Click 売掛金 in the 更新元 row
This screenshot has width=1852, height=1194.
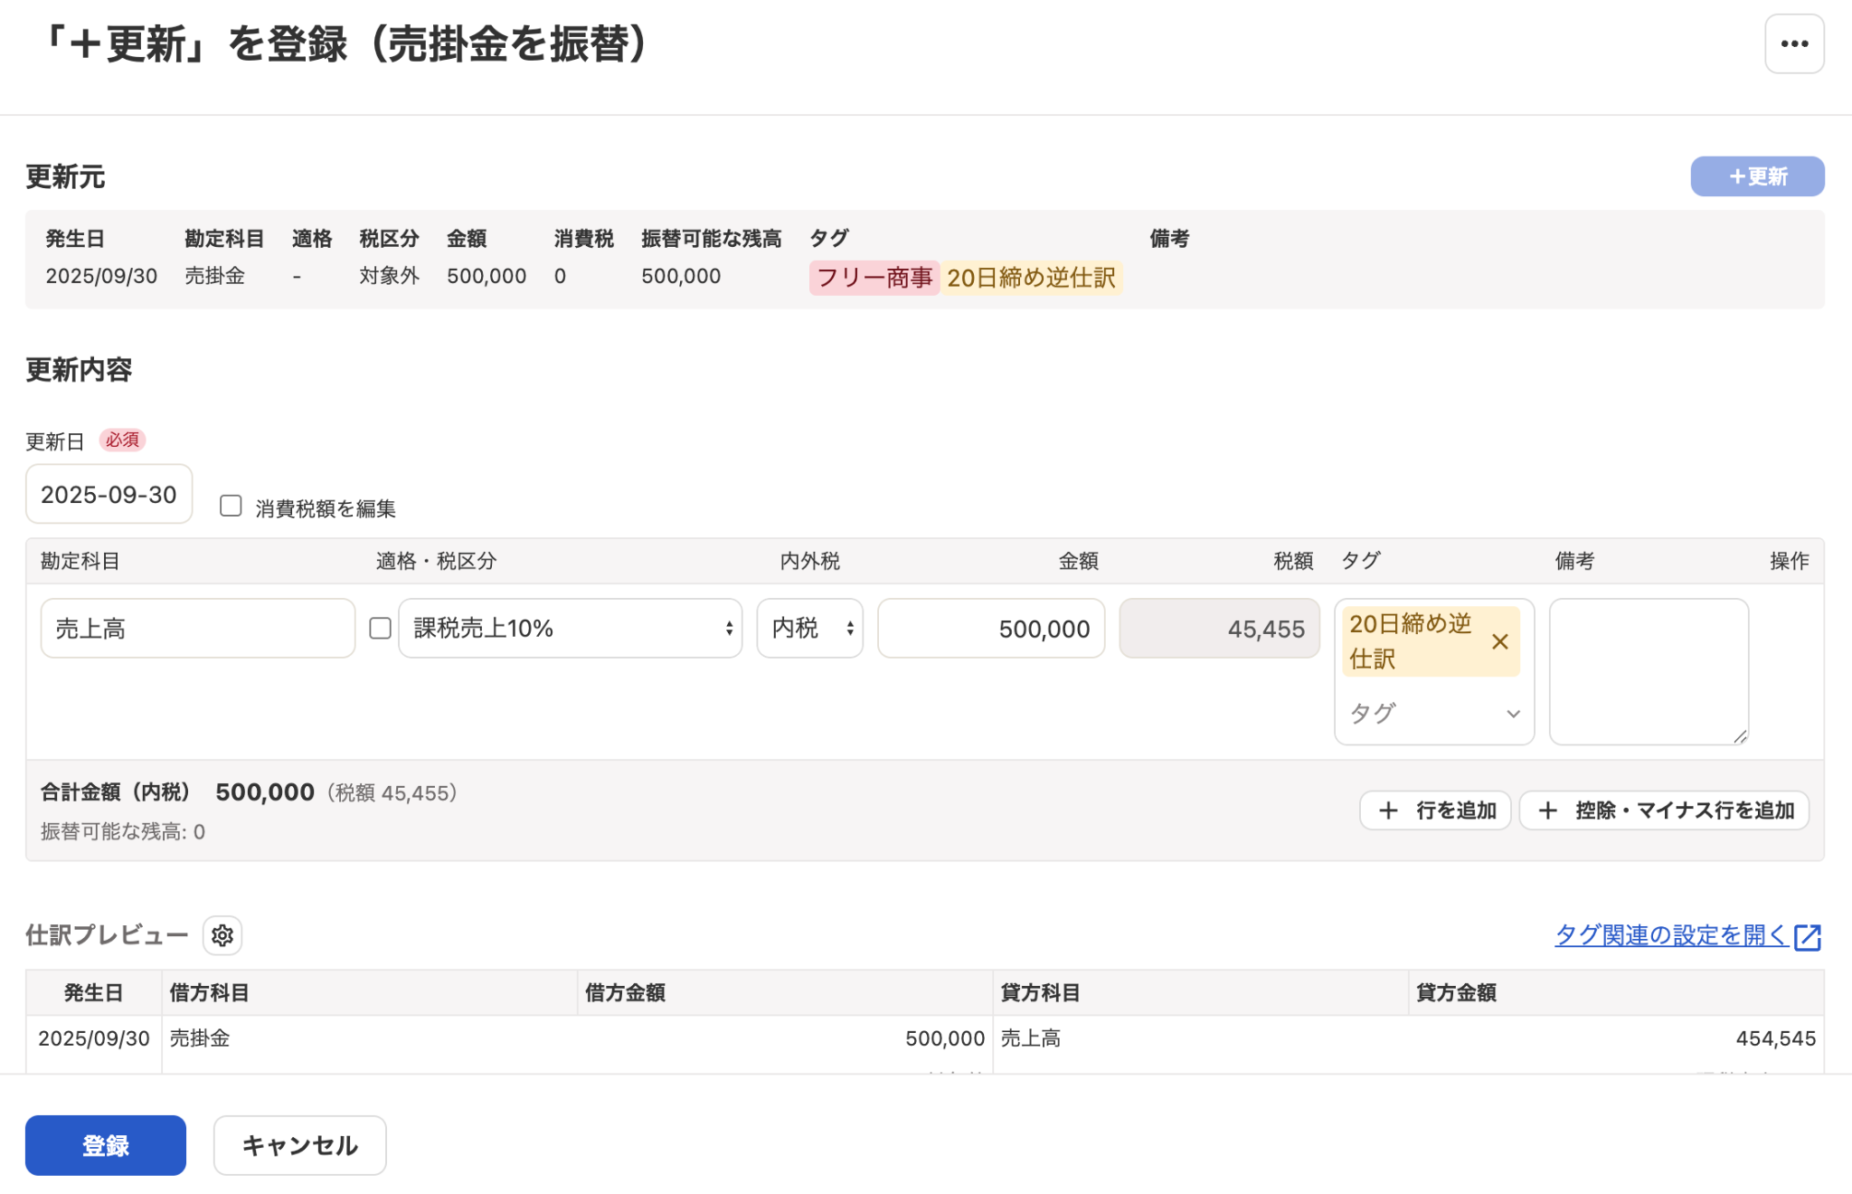click(215, 276)
